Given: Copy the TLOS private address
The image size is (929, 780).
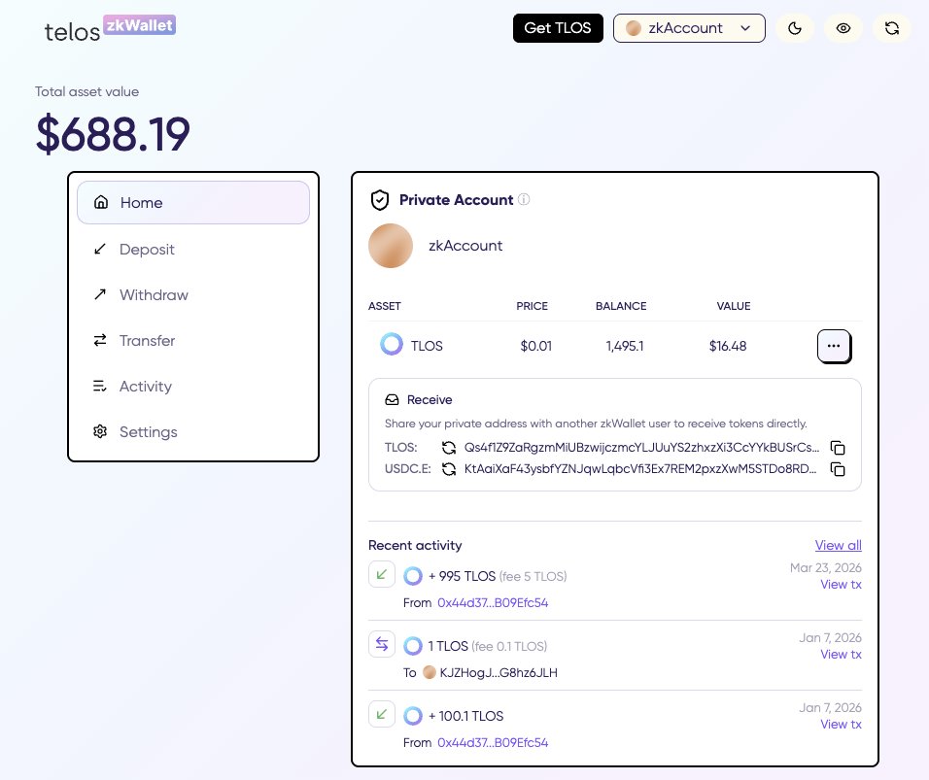Looking at the screenshot, I should pyautogui.click(x=837, y=448).
